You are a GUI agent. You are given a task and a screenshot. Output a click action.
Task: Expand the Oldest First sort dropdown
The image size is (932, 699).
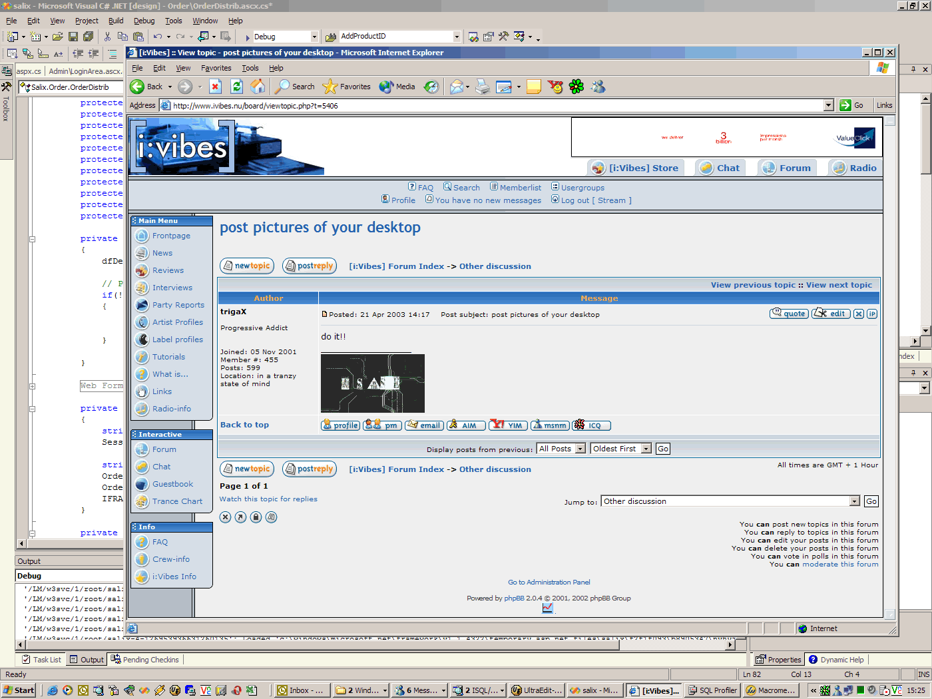(646, 449)
